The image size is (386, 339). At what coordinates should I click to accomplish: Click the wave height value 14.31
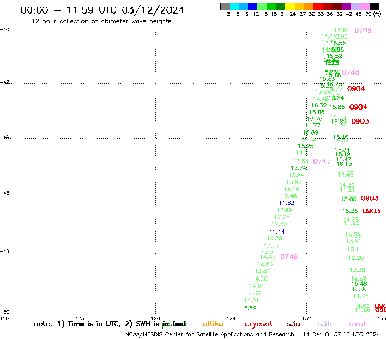(251, 300)
